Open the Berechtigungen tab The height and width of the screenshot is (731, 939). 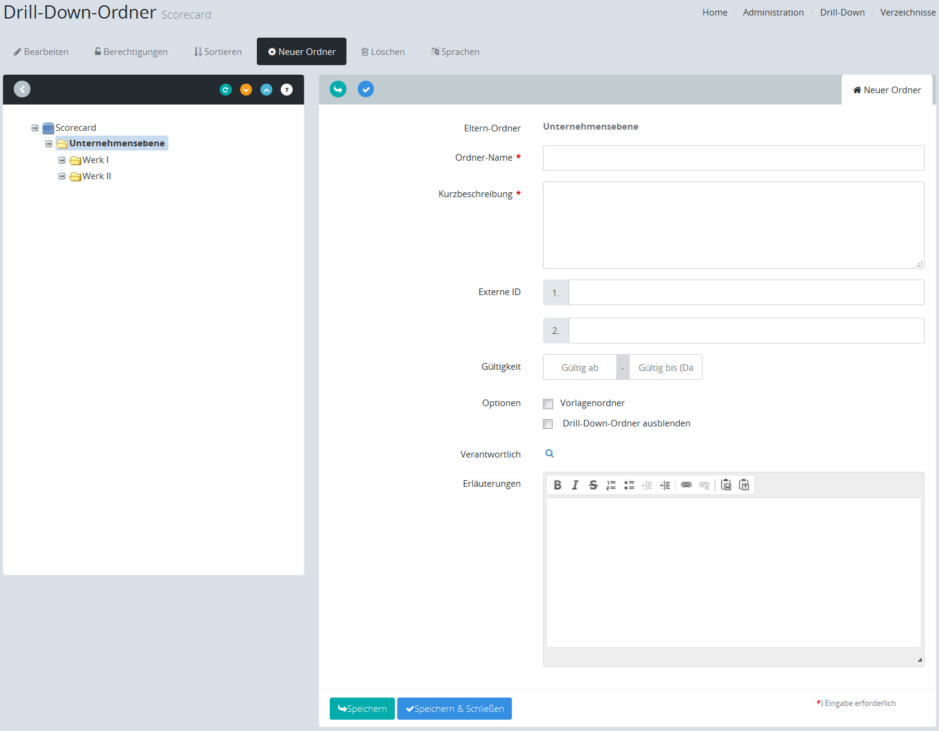(x=131, y=52)
